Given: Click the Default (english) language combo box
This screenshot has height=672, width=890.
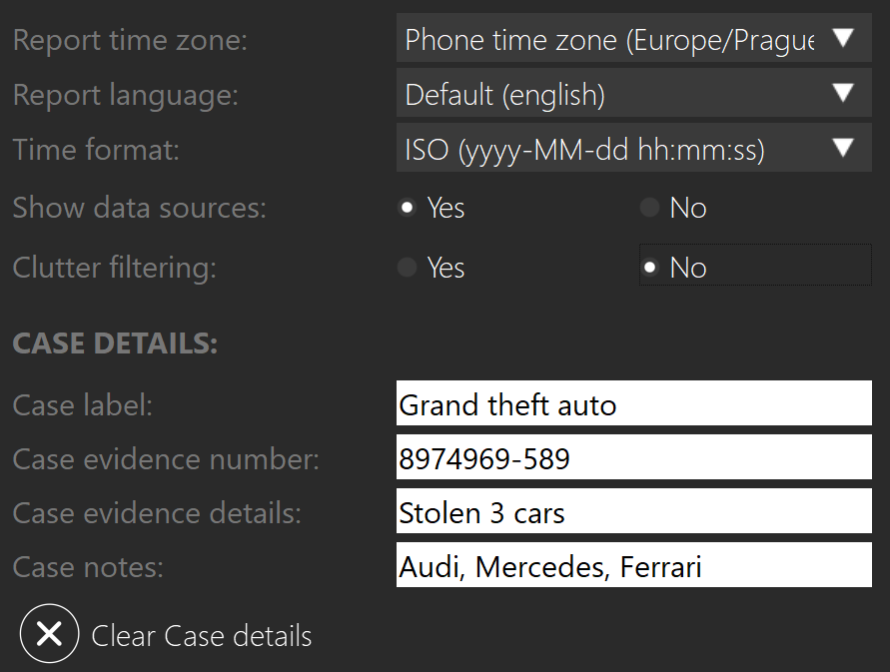Looking at the screenshot, I should point(634,93).
